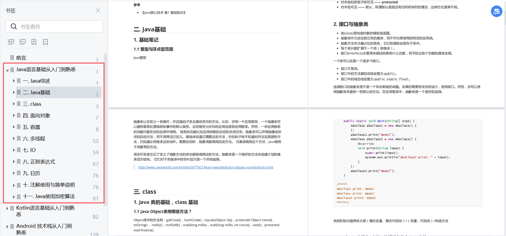506x236 pixels.
Task: Click the 1.1 整型与浮点型范围 heading
Action: point(153,49)
